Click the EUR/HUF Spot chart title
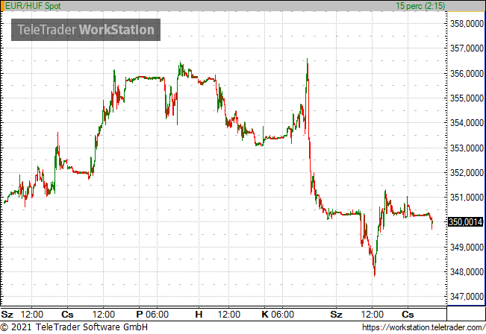This screenshot has width=486, height=334. coord(33,5)
